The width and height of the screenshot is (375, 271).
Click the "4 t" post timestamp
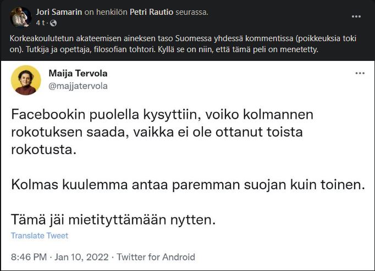click(x=40, y=24)
